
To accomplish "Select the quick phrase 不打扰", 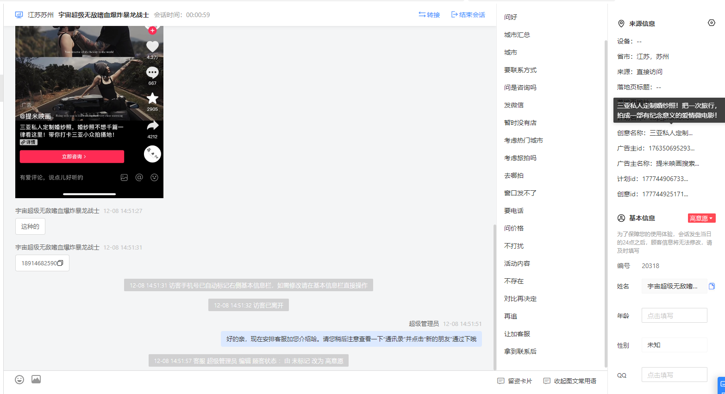I will tap(514, 246).
